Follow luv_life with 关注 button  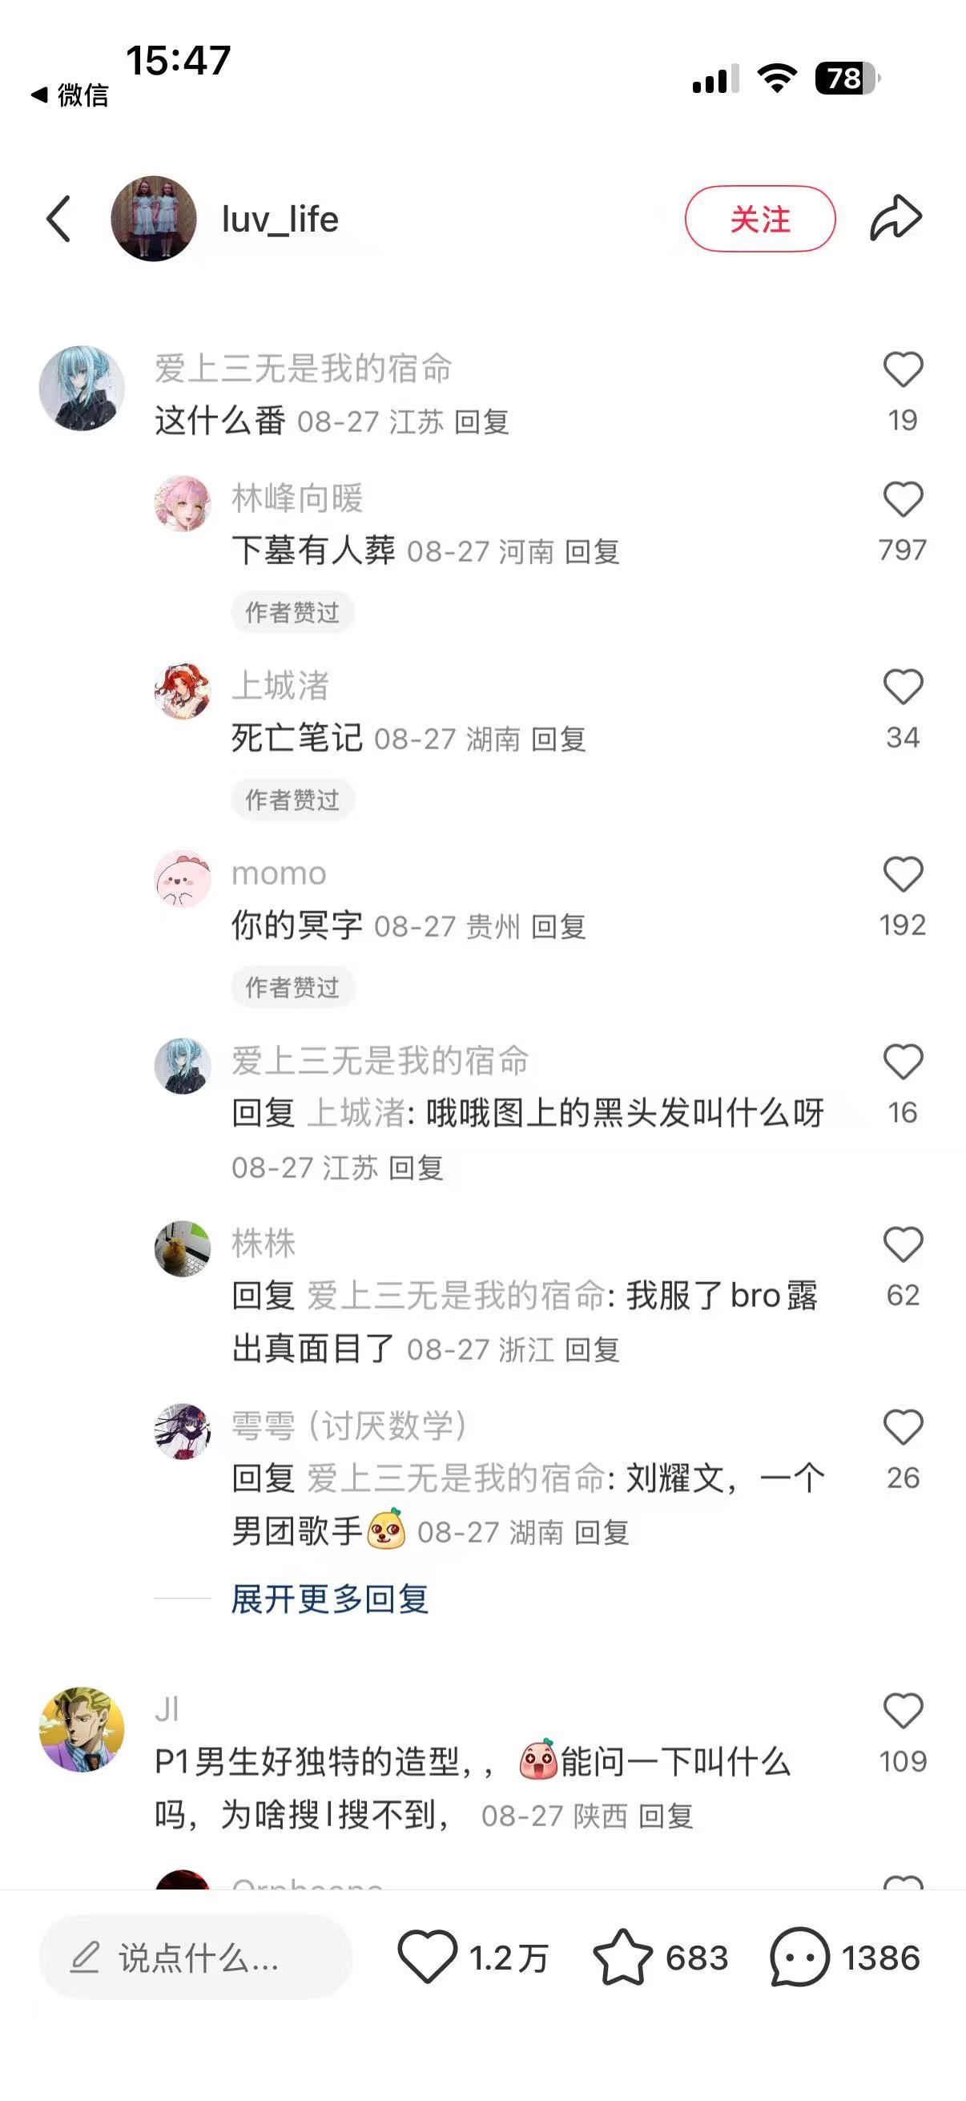pos(760,219)
